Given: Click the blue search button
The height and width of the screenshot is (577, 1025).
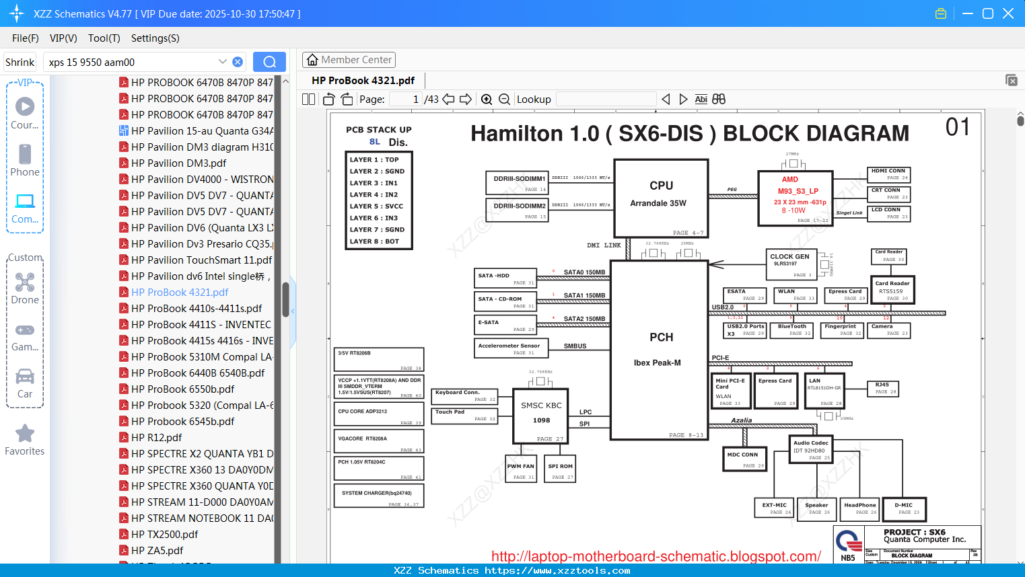Looking at the screenshot, I should (x=269, y=62).
